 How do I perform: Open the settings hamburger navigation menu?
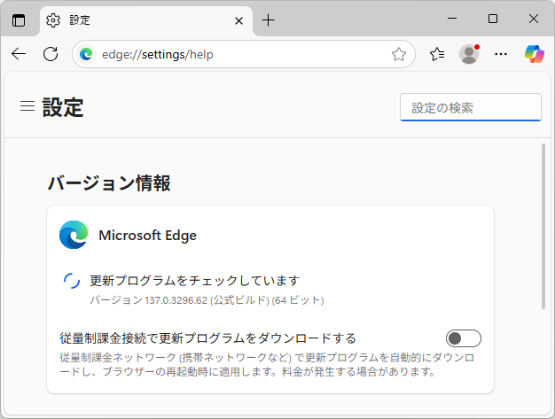pyautogui.click(x=27, y=105)
